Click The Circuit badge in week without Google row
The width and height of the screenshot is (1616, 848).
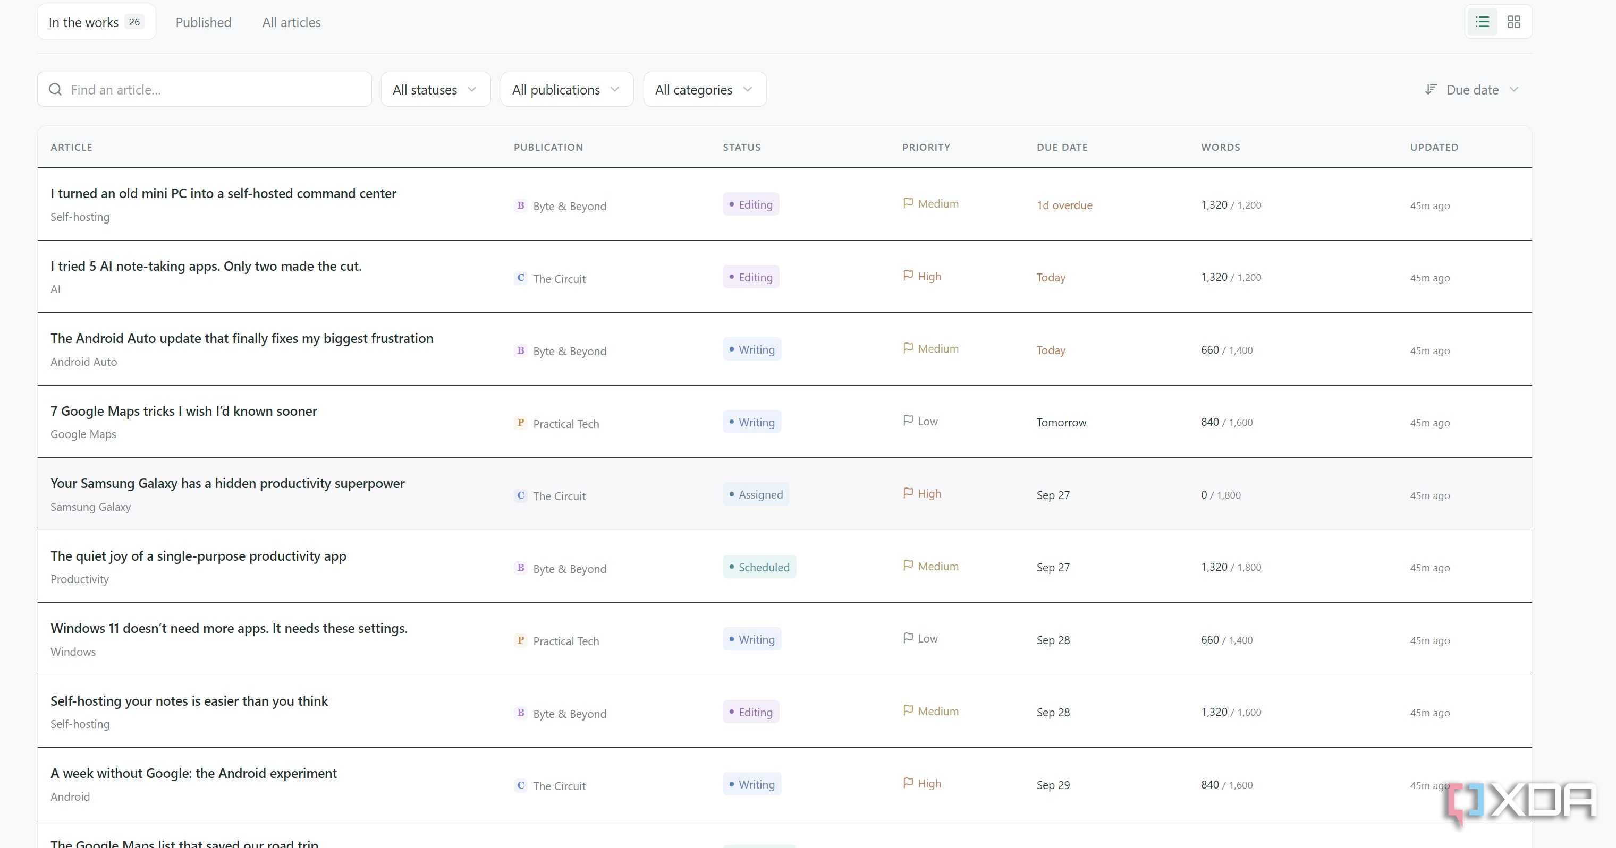[521, 785]
